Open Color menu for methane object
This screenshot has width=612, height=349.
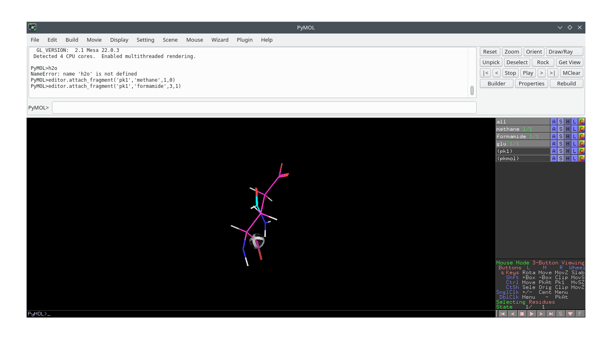tap(582, 129)
